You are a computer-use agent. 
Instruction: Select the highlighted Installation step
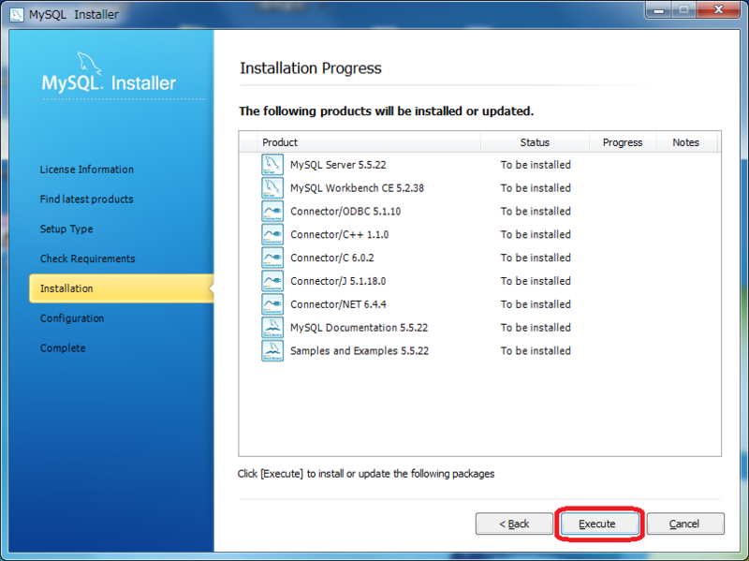122,288
